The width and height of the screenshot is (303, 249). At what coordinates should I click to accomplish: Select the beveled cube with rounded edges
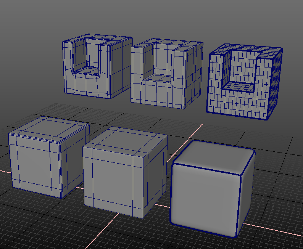(x=49, y=157)
